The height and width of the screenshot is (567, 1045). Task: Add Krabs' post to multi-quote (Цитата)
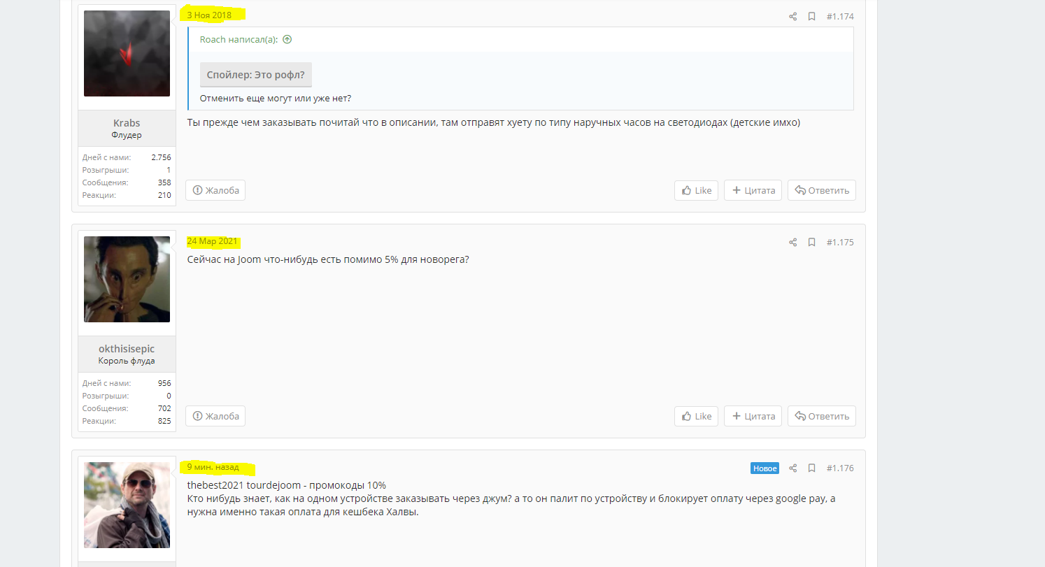click(753, 190)
